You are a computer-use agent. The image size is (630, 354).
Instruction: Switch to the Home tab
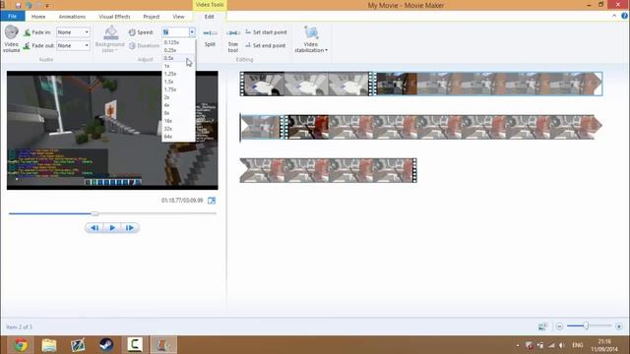tap(38, 17)
